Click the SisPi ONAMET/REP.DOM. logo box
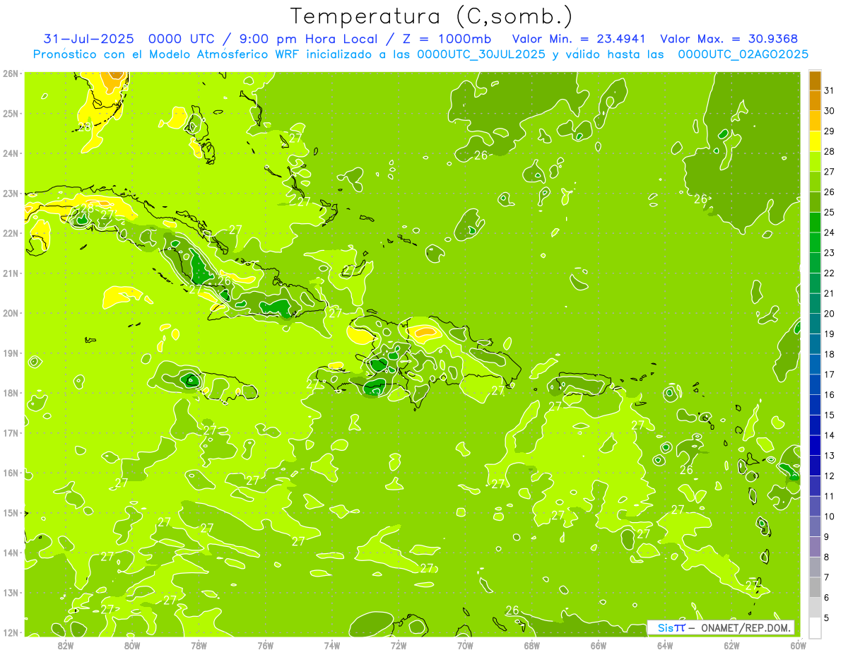This screenshot has height=655, width=848. tap(721, 627)
